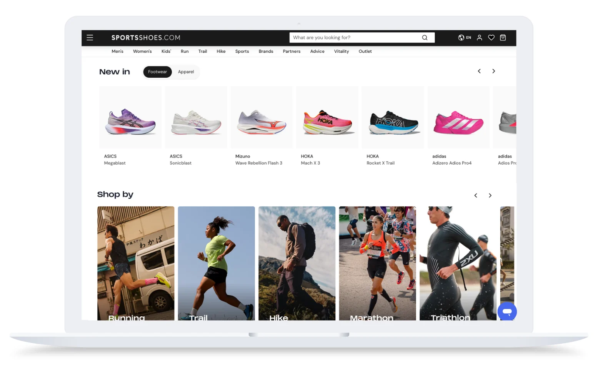Switch New in to Apparel
This screenshot has height=366, width=598.
click(186, 72)
